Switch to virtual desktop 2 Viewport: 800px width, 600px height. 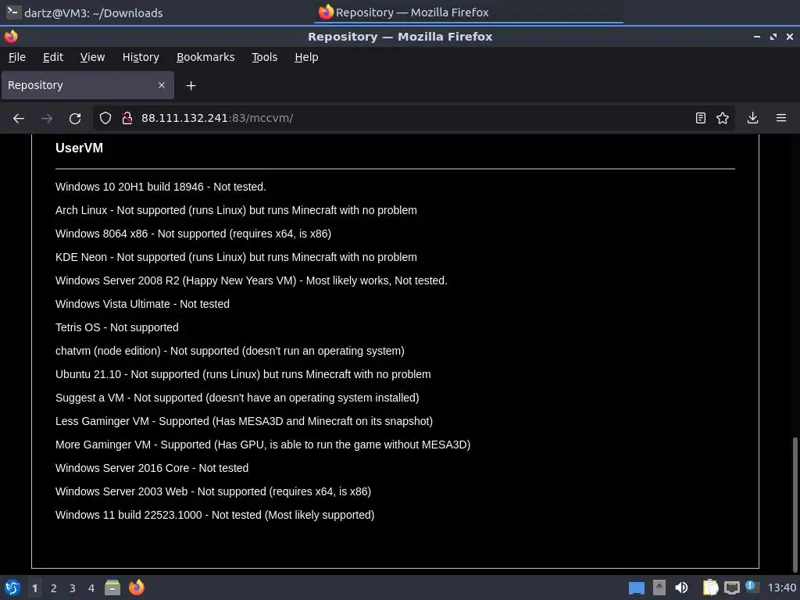pos(54,588)
